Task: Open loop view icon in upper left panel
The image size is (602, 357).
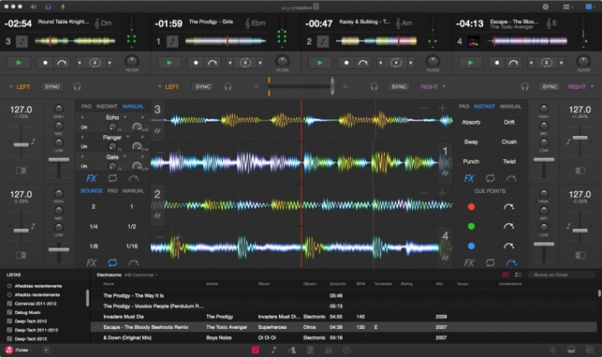Action: point(112,178)
